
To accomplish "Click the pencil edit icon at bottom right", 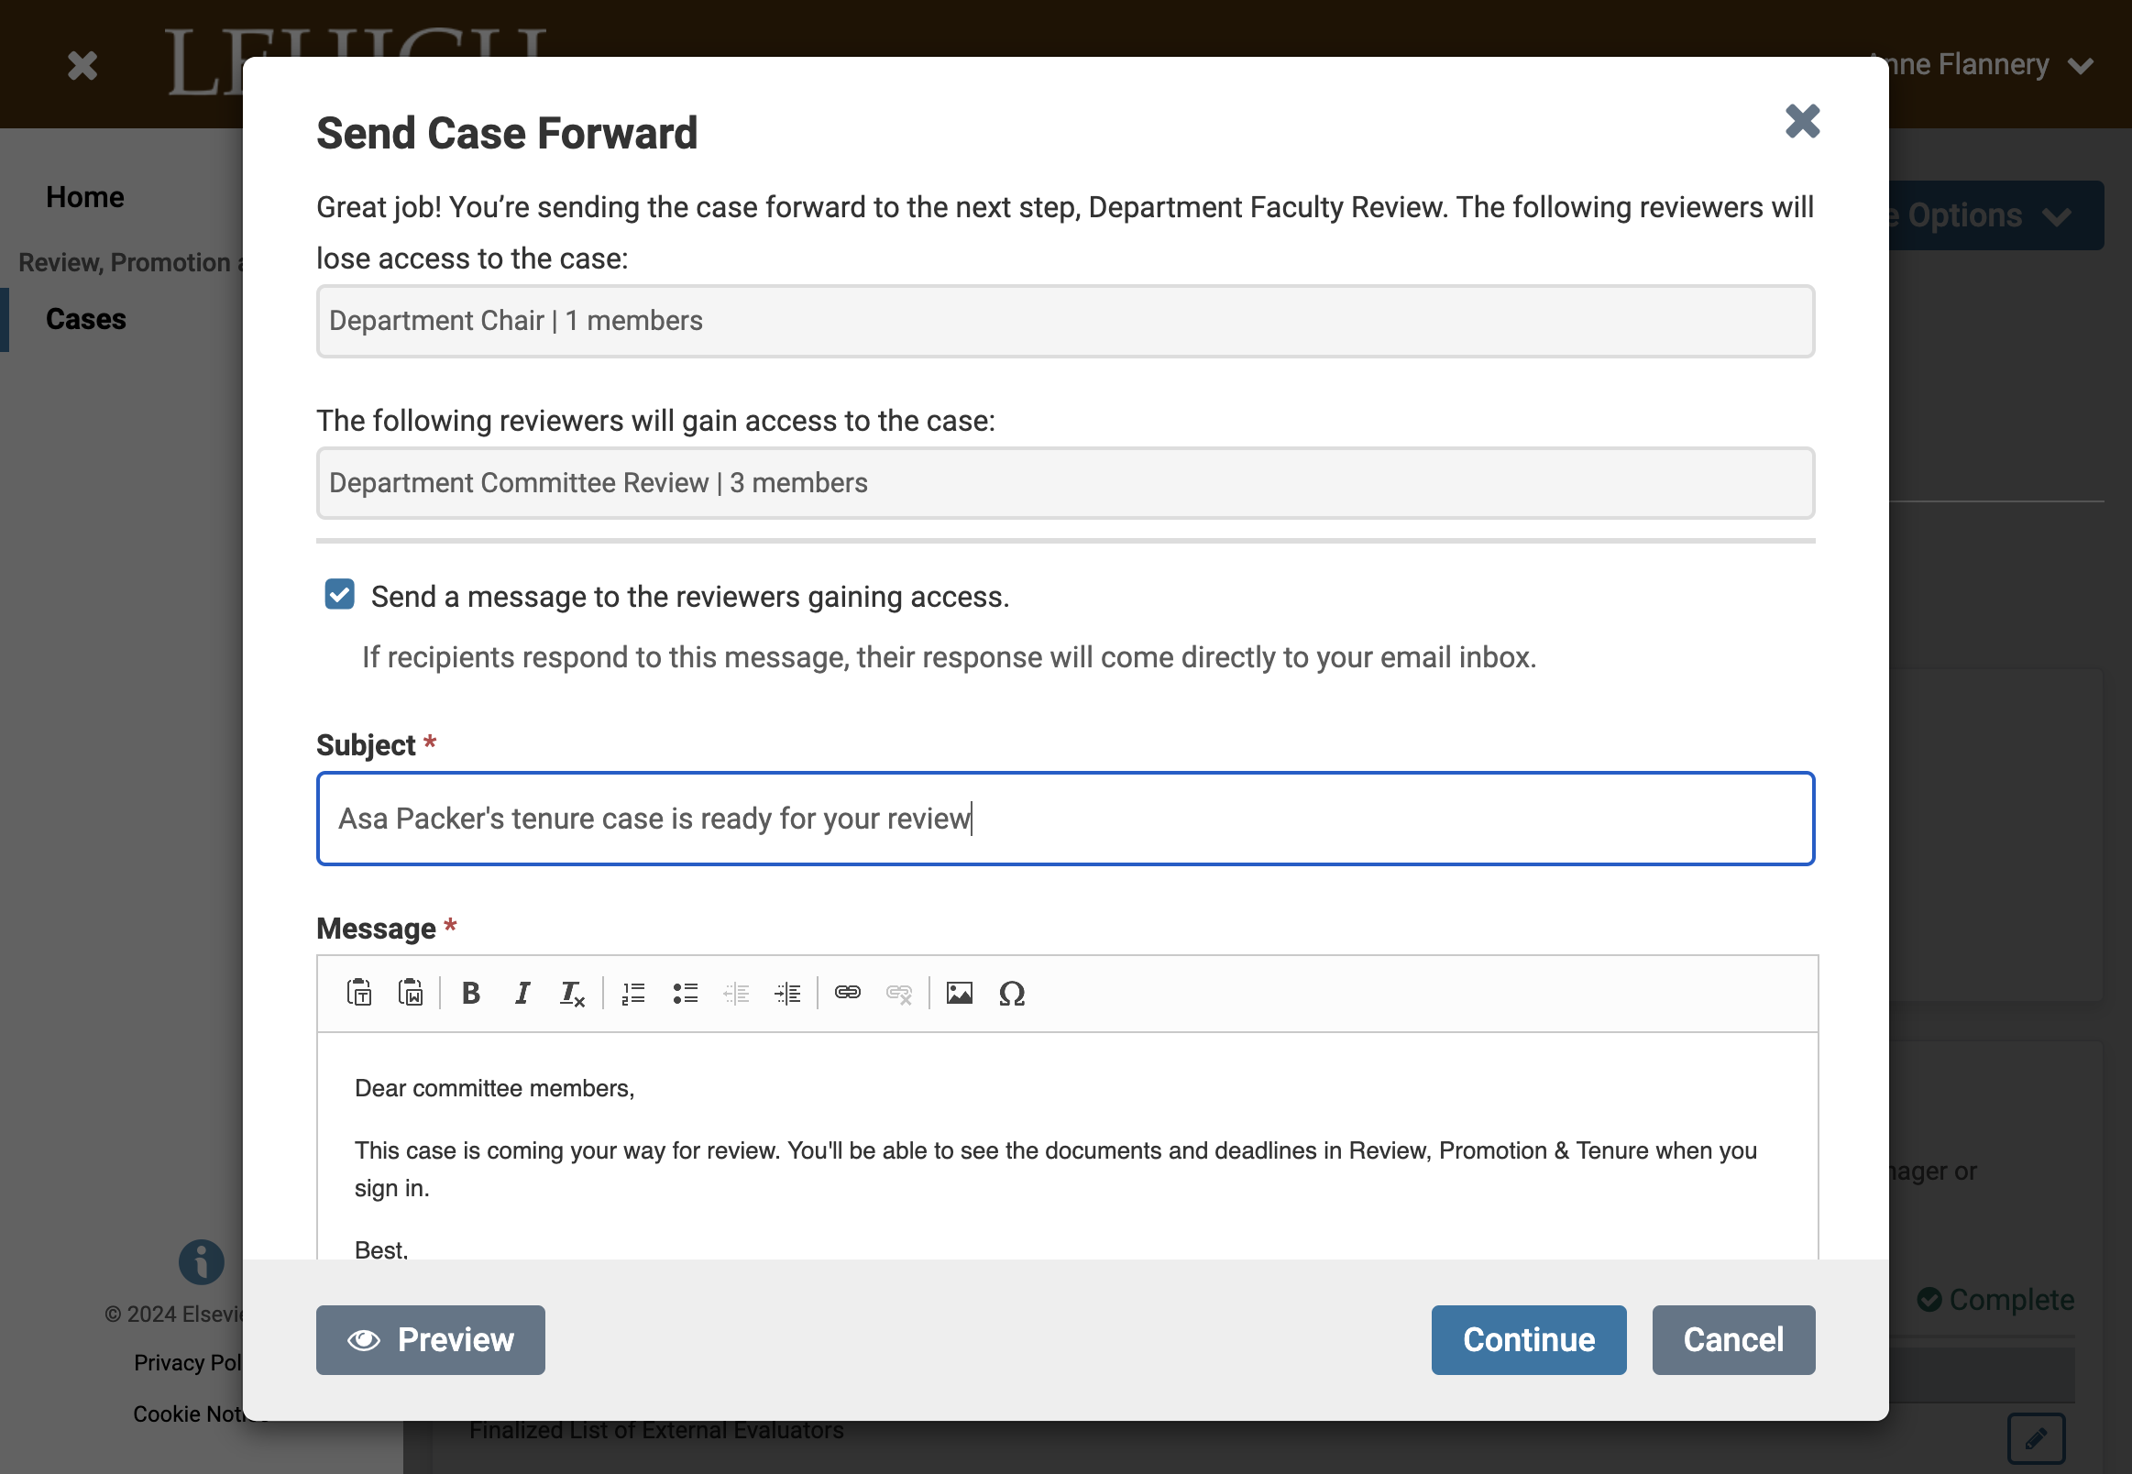I will point(2036,1438).
